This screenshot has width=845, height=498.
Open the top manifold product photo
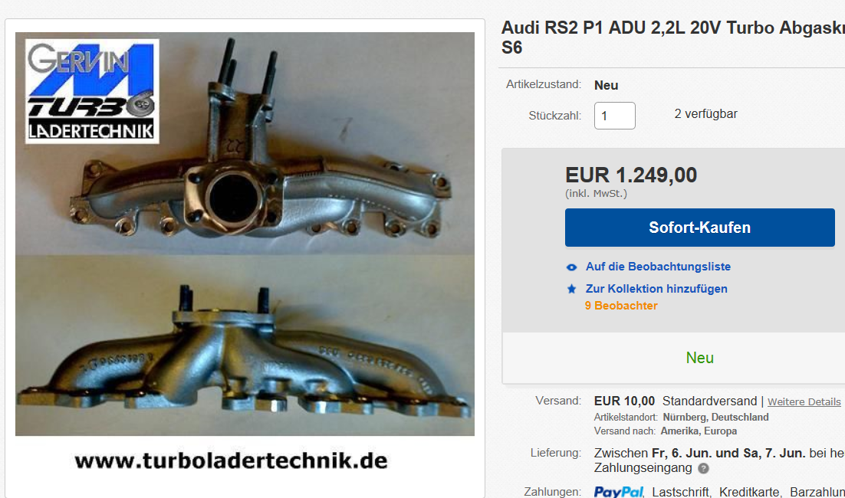pyautogui.click(x=245, y=143)
